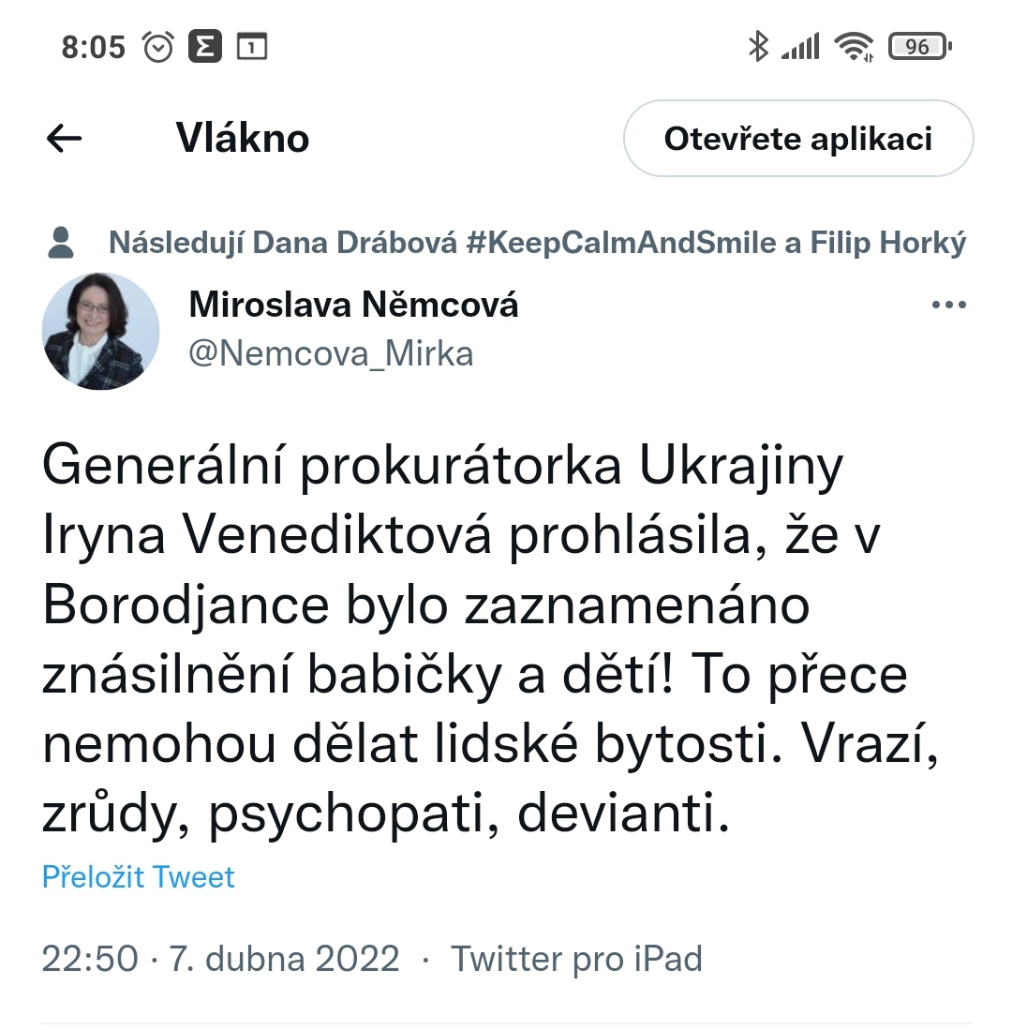Image resolution: width=1012 pixels, height=1030 pixels.
Task: Tap the Wi-Fi status icon
Action: [x=854, y=47]
